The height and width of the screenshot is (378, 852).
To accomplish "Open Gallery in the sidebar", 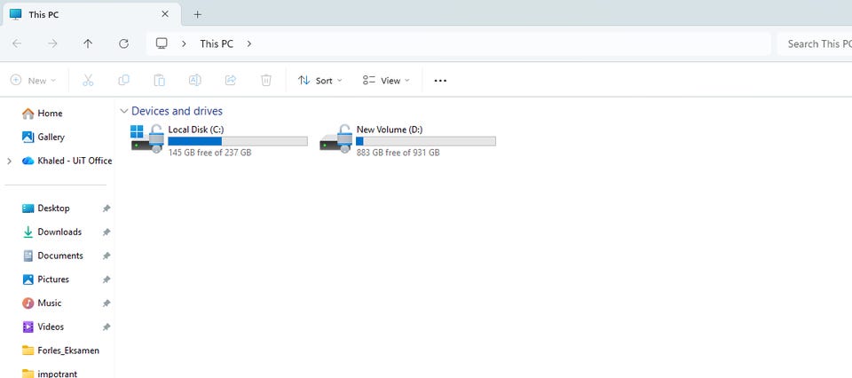I will 43,137.
